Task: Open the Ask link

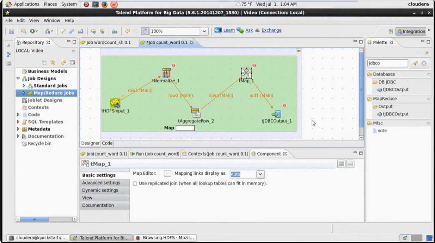Action: (x=249, y=30)
